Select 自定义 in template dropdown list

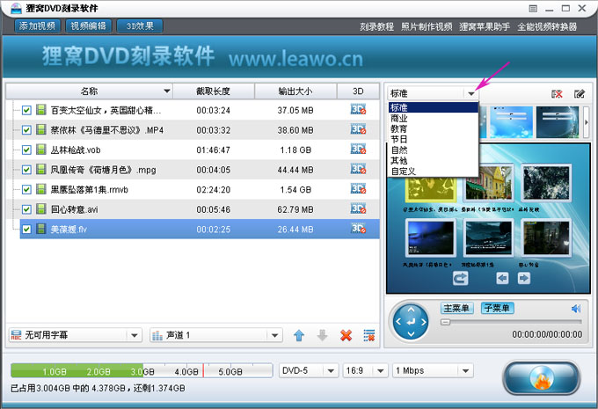(x=434, y=172)
